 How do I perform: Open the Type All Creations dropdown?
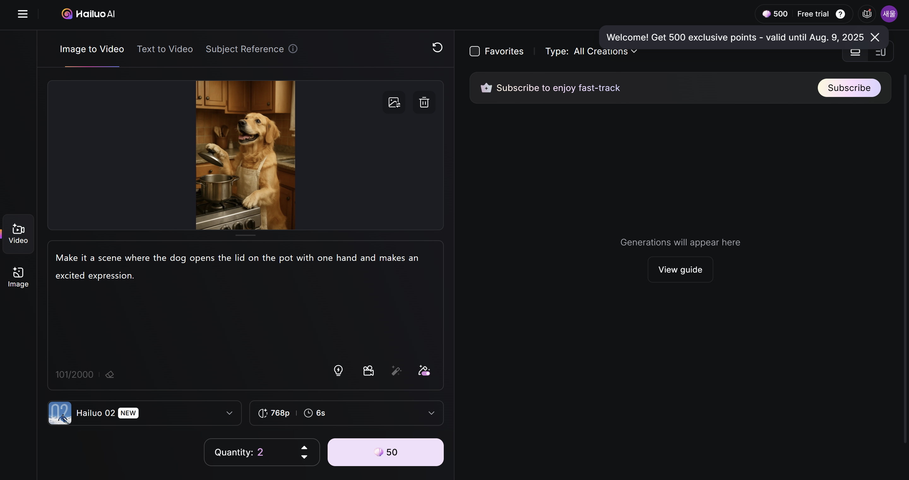pos(591,51)
